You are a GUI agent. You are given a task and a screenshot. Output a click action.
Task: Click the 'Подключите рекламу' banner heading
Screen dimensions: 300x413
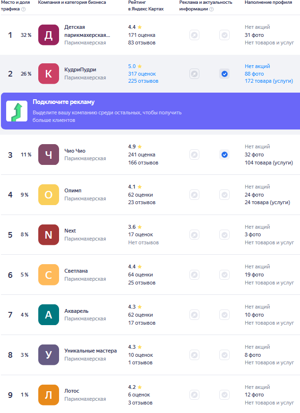(63, 102)
